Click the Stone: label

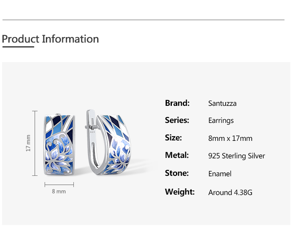click(x=177, y=173)
